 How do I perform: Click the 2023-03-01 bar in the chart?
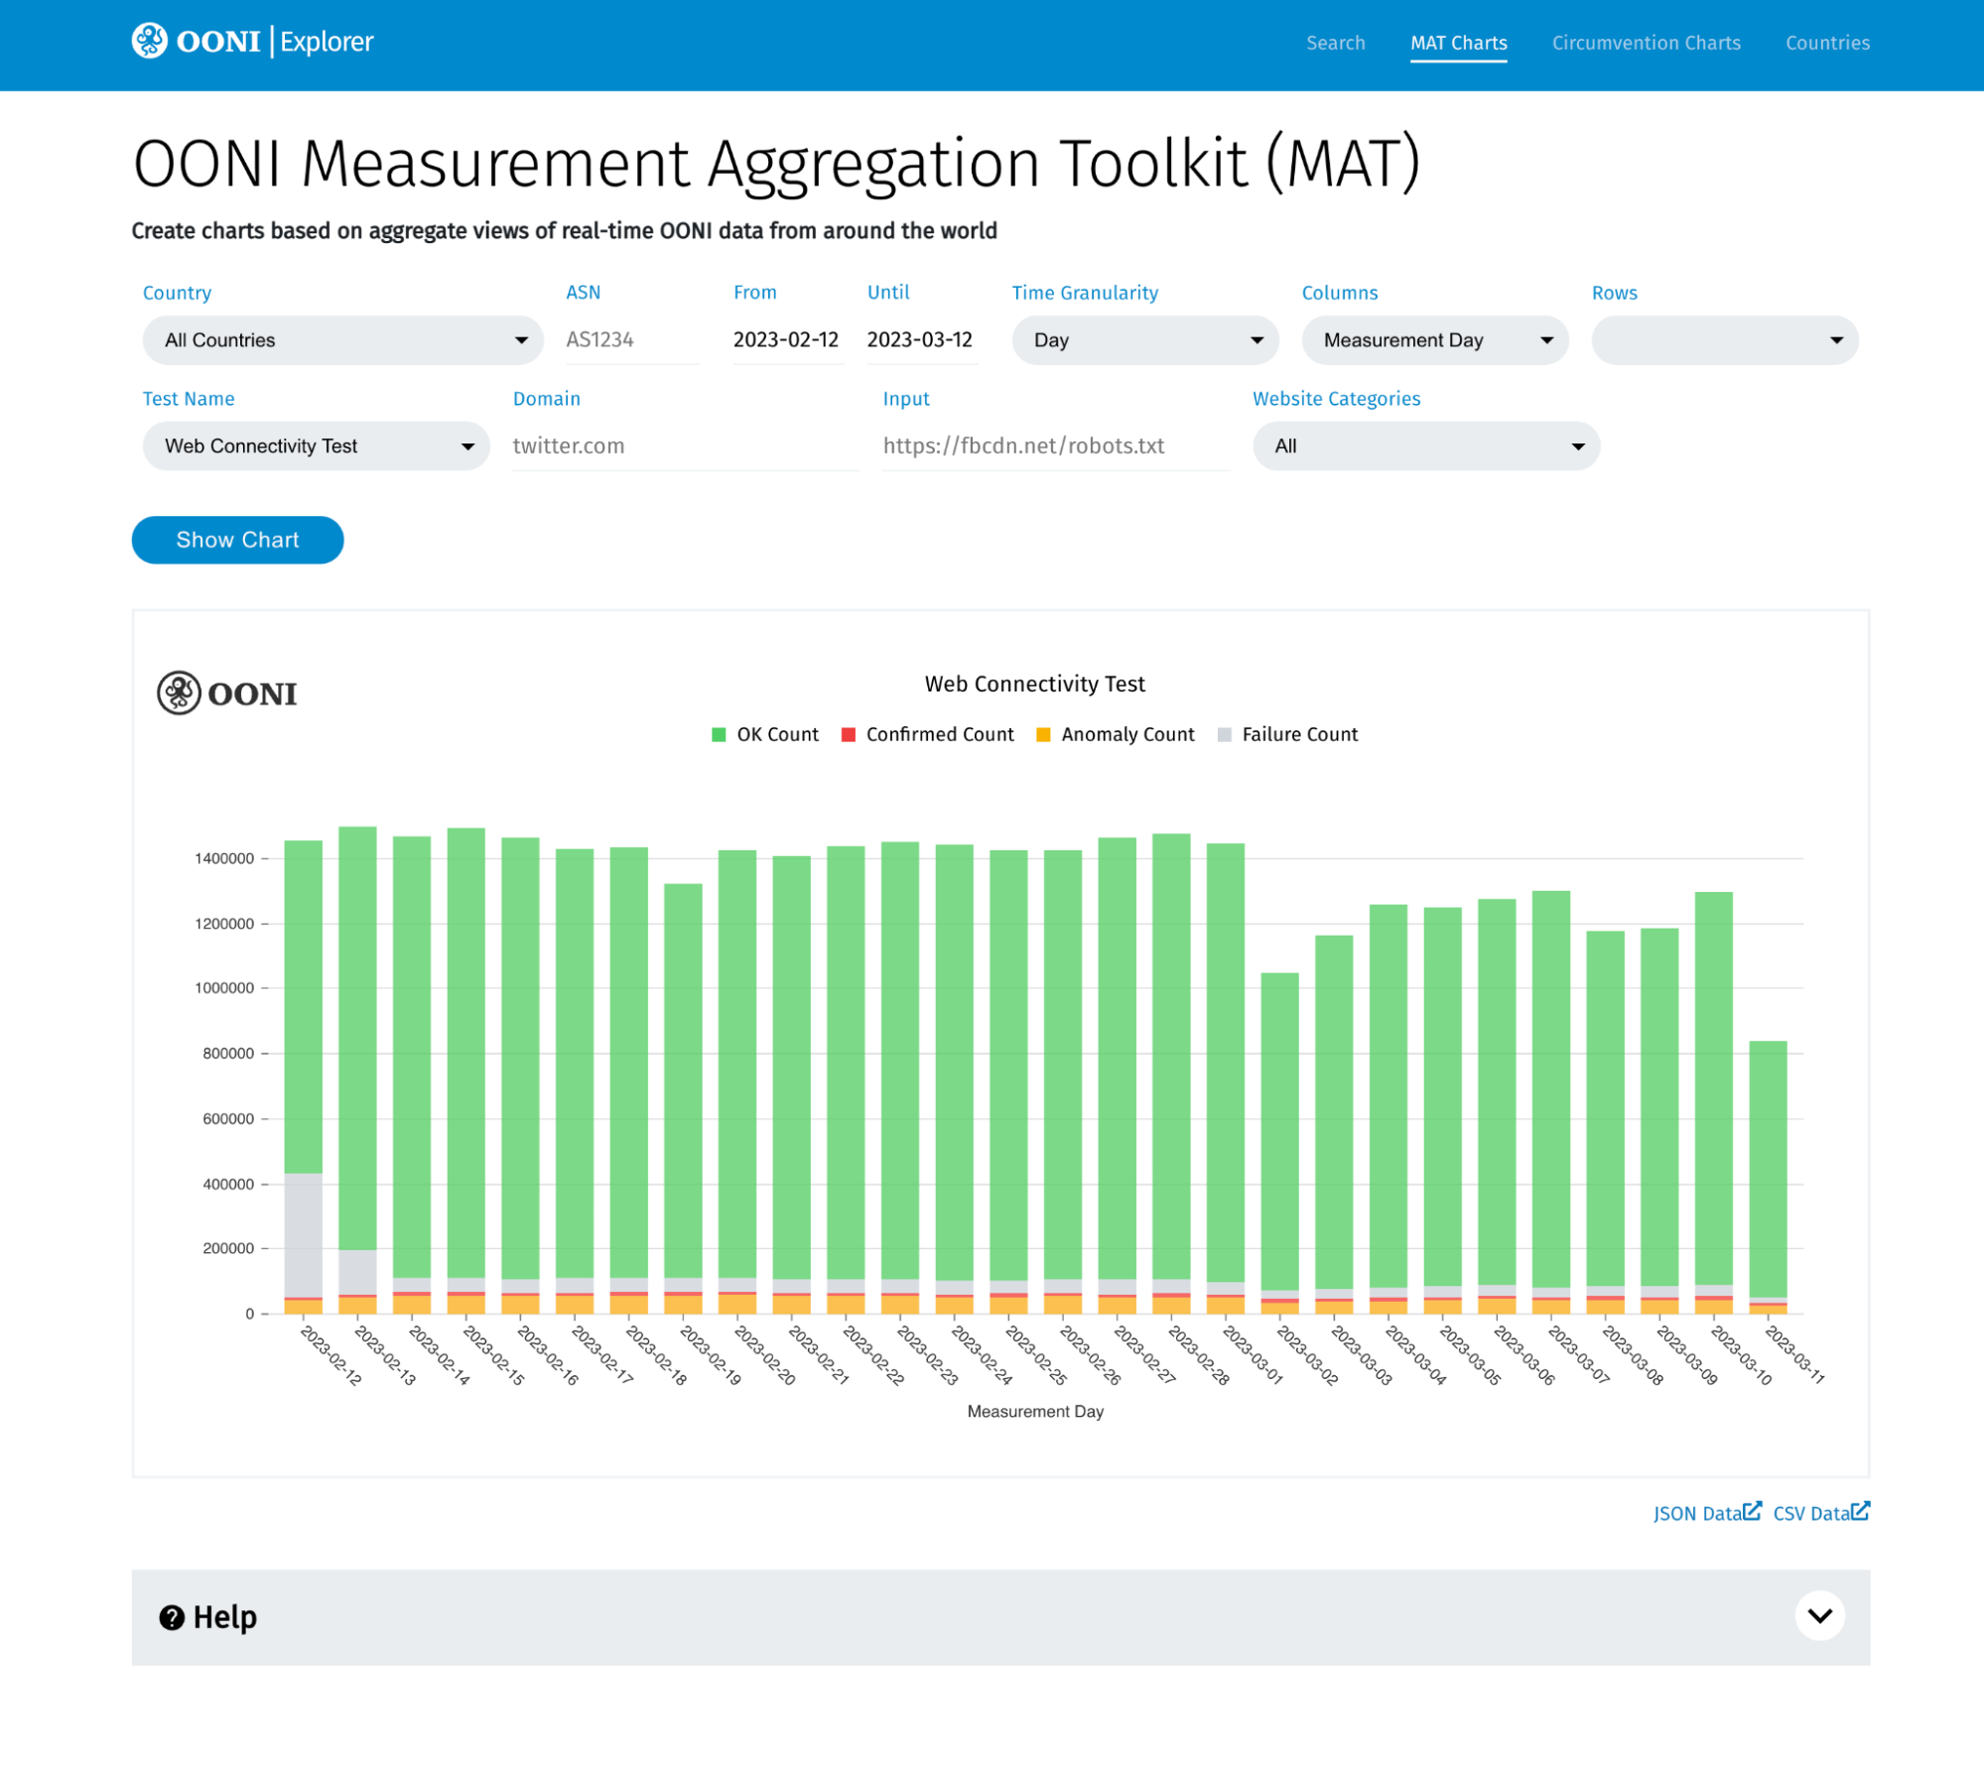[1225, 1072]
